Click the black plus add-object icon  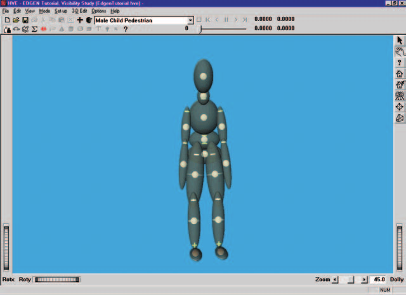pyautogui.click(x=80, y=20)
